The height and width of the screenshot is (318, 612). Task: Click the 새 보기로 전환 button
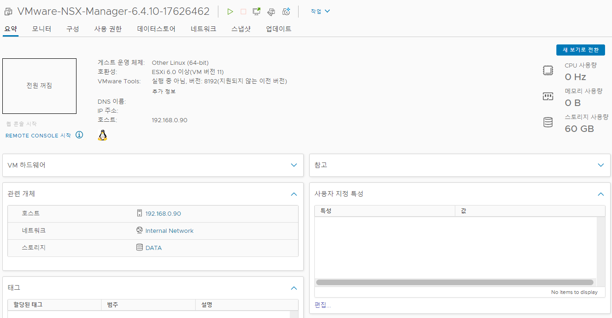(580, 50)
